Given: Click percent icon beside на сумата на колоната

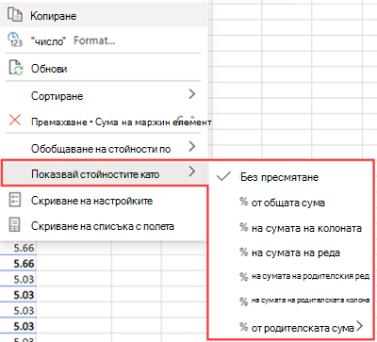Looking at the screenshot, I should [244, 227].
